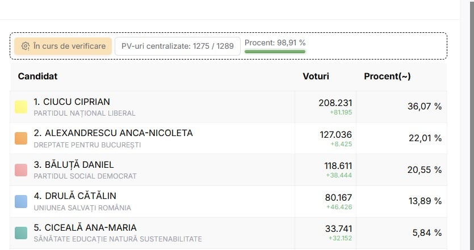Open candidate 1. CIUCU CIPRIAN
Viewport: 474px width, 250px height.
pyautogui.click(x=72, y=102)
